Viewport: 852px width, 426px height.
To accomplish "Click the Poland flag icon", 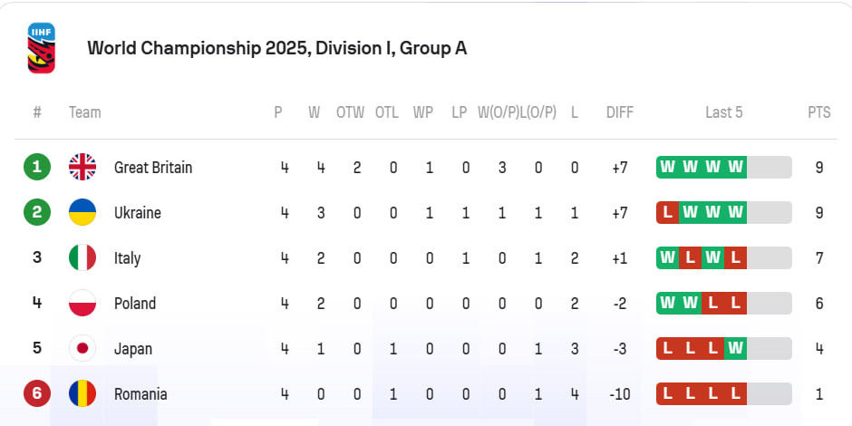I will click(82, 304).
